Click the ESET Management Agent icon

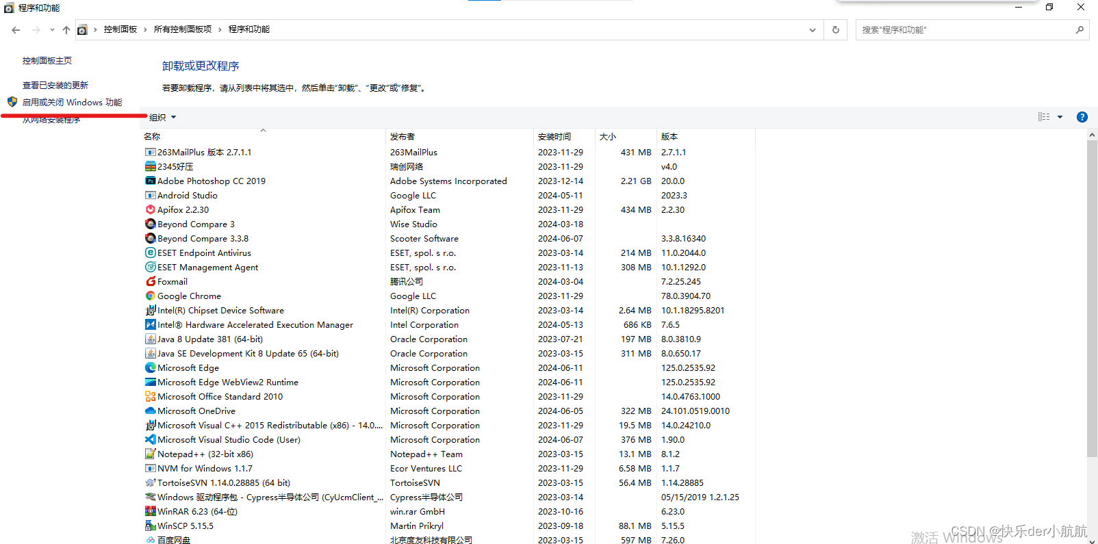tap(151, 267)
